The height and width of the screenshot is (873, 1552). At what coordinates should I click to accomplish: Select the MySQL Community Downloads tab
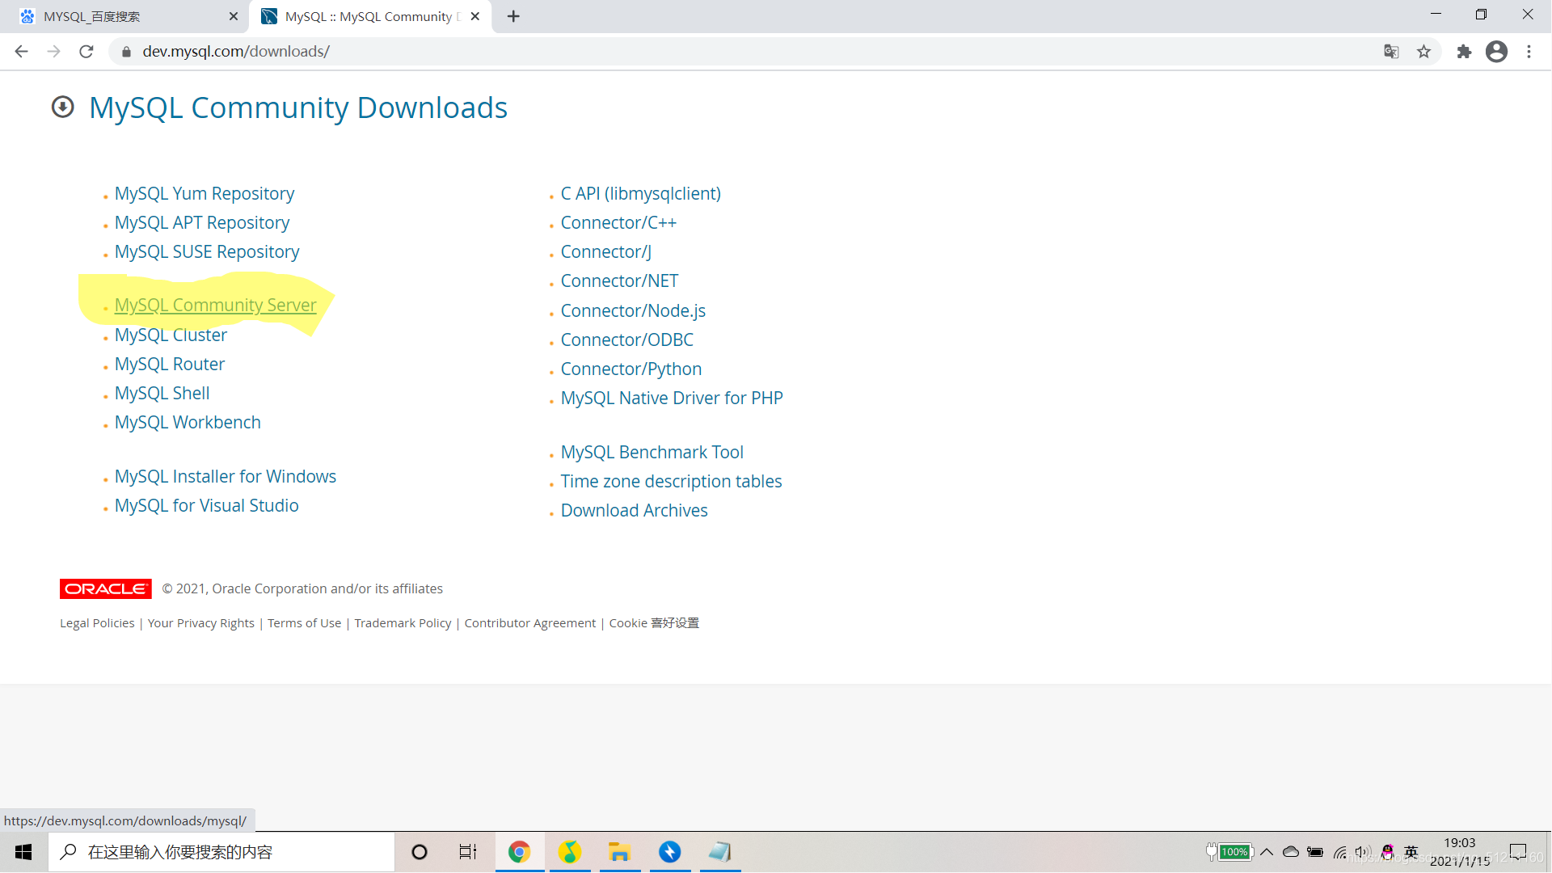coord(368,16)
